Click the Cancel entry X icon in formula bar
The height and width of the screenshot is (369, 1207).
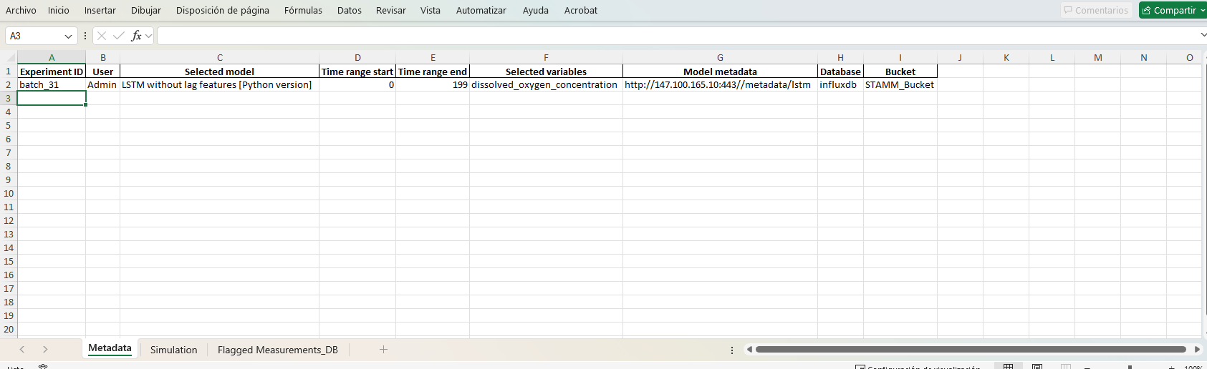(x=102, y=36)
